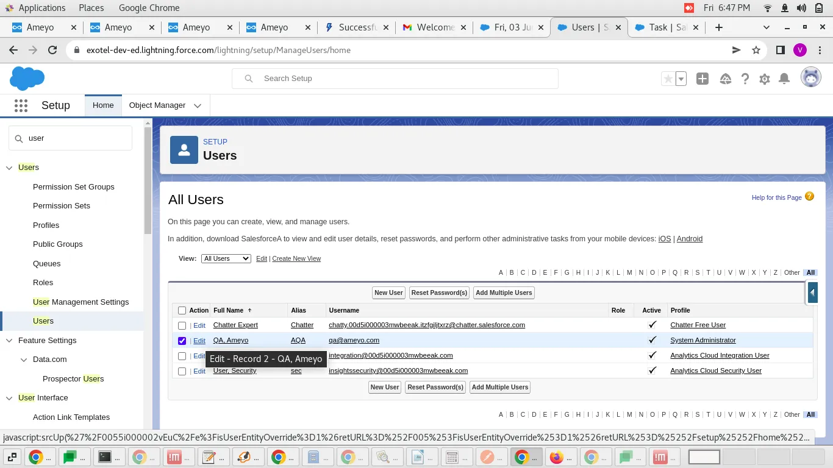This screenshot has width=833, height=468.
Task: Open the Create New View link
Action: pyautogui.click(x=296, y=258)
